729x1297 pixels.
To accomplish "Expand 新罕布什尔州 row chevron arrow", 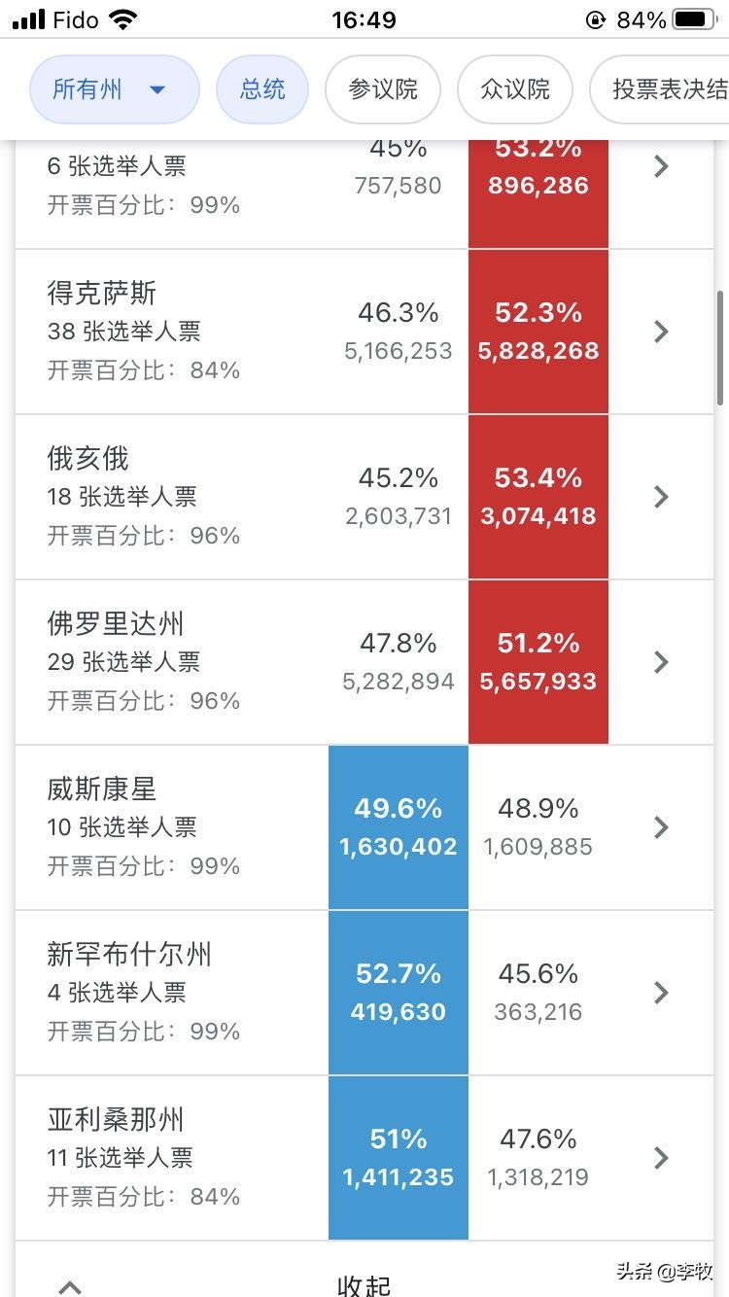I will click(661, 993).
